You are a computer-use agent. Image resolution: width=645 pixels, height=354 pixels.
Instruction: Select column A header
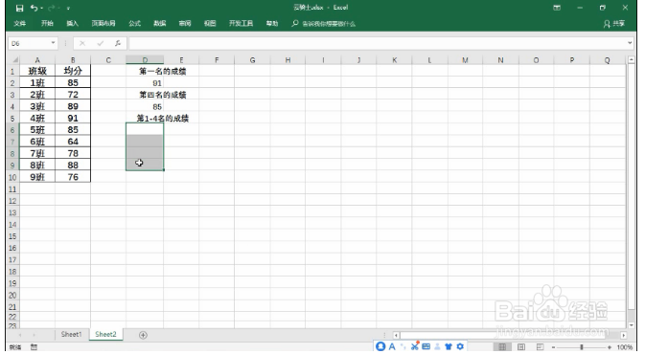[37, 60]
